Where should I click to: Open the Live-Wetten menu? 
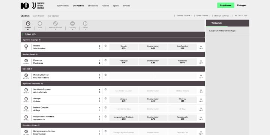pyautogui.click(x=78, y=6)
